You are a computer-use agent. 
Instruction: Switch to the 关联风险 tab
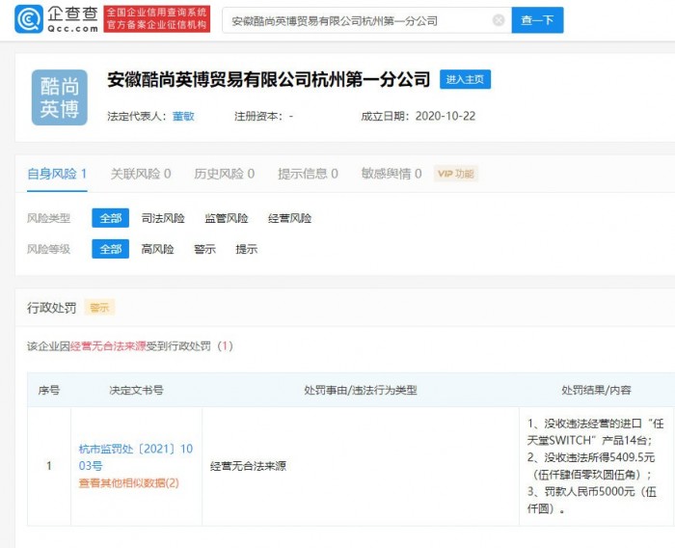(141, 174)
